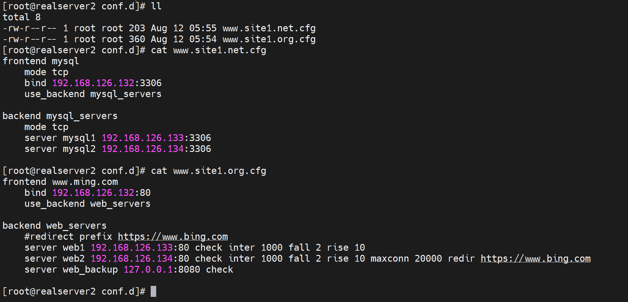Click the mysql2 server IP address

point(143,149)
